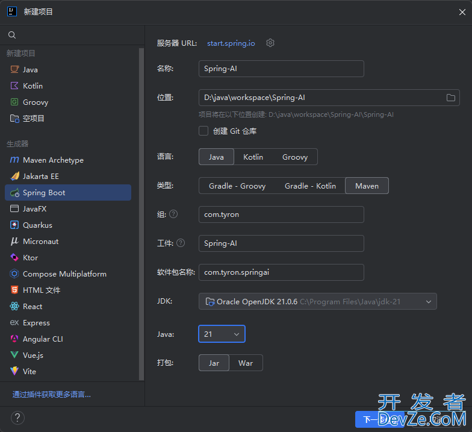
Task: Open server URL settings gear
Action: pyautogui.click(x=270, y=43)
